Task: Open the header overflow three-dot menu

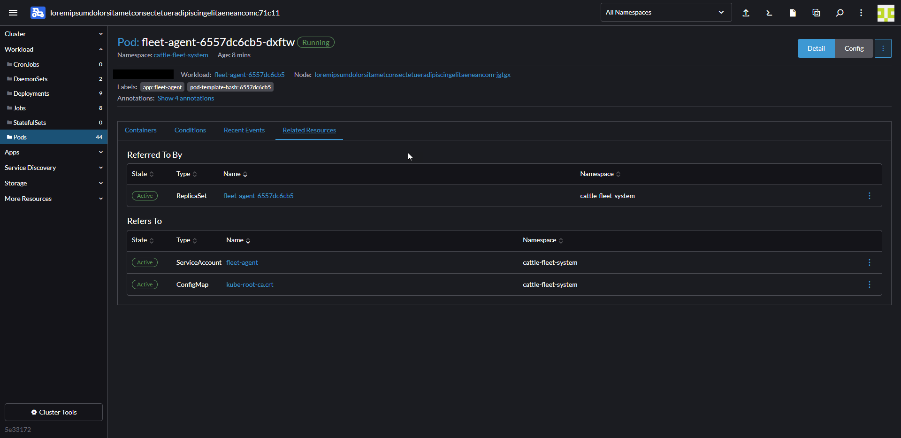Action: (x=861, y=13)
